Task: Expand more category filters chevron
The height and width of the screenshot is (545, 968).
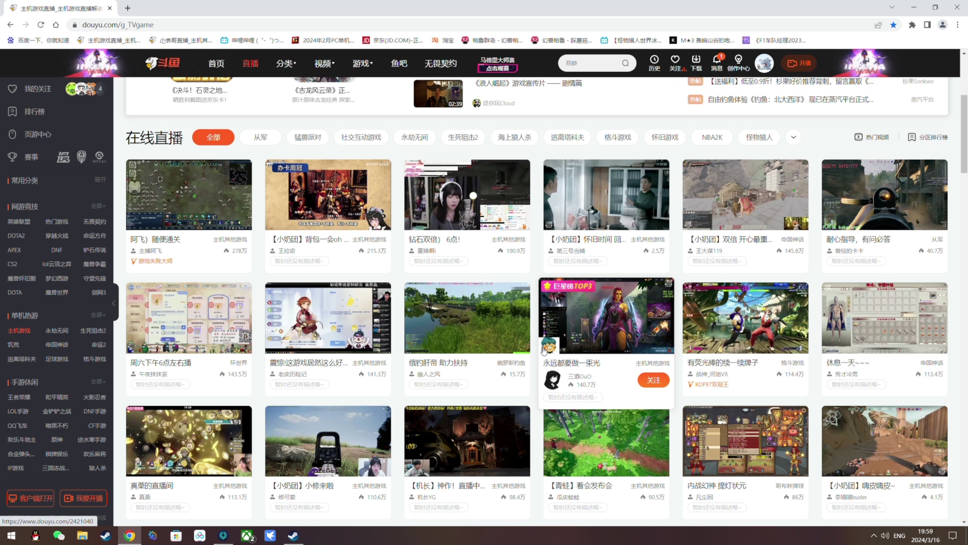Action: [793, 137]
